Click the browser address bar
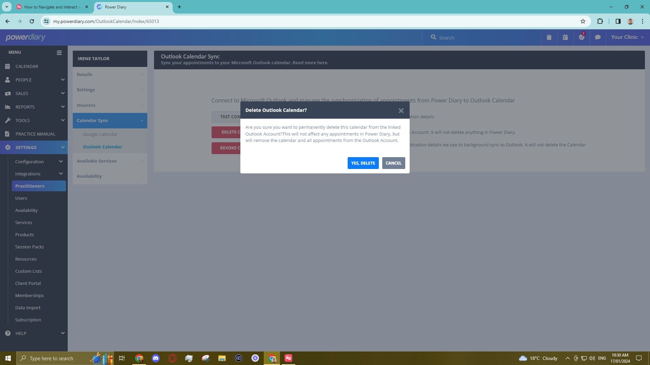 click(x=315, y=21)
